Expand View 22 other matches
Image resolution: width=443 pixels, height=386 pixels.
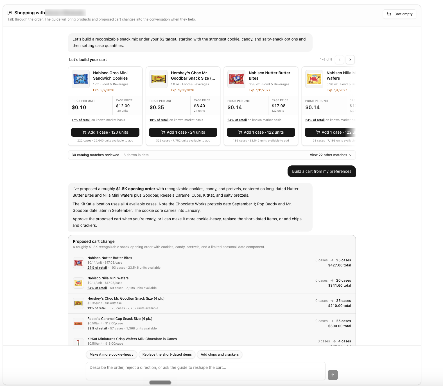pos(331,155)
